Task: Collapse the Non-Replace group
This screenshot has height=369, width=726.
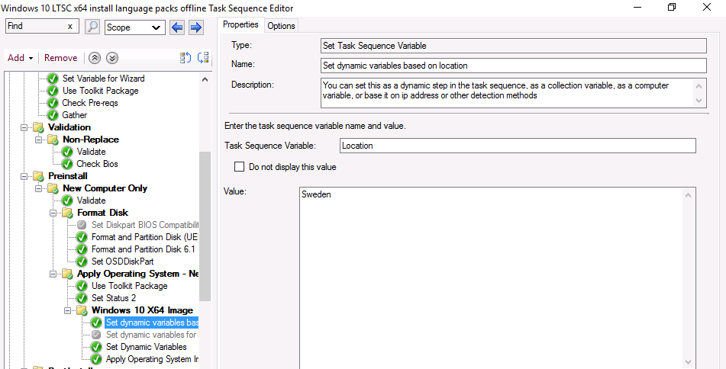Action: 38,140
